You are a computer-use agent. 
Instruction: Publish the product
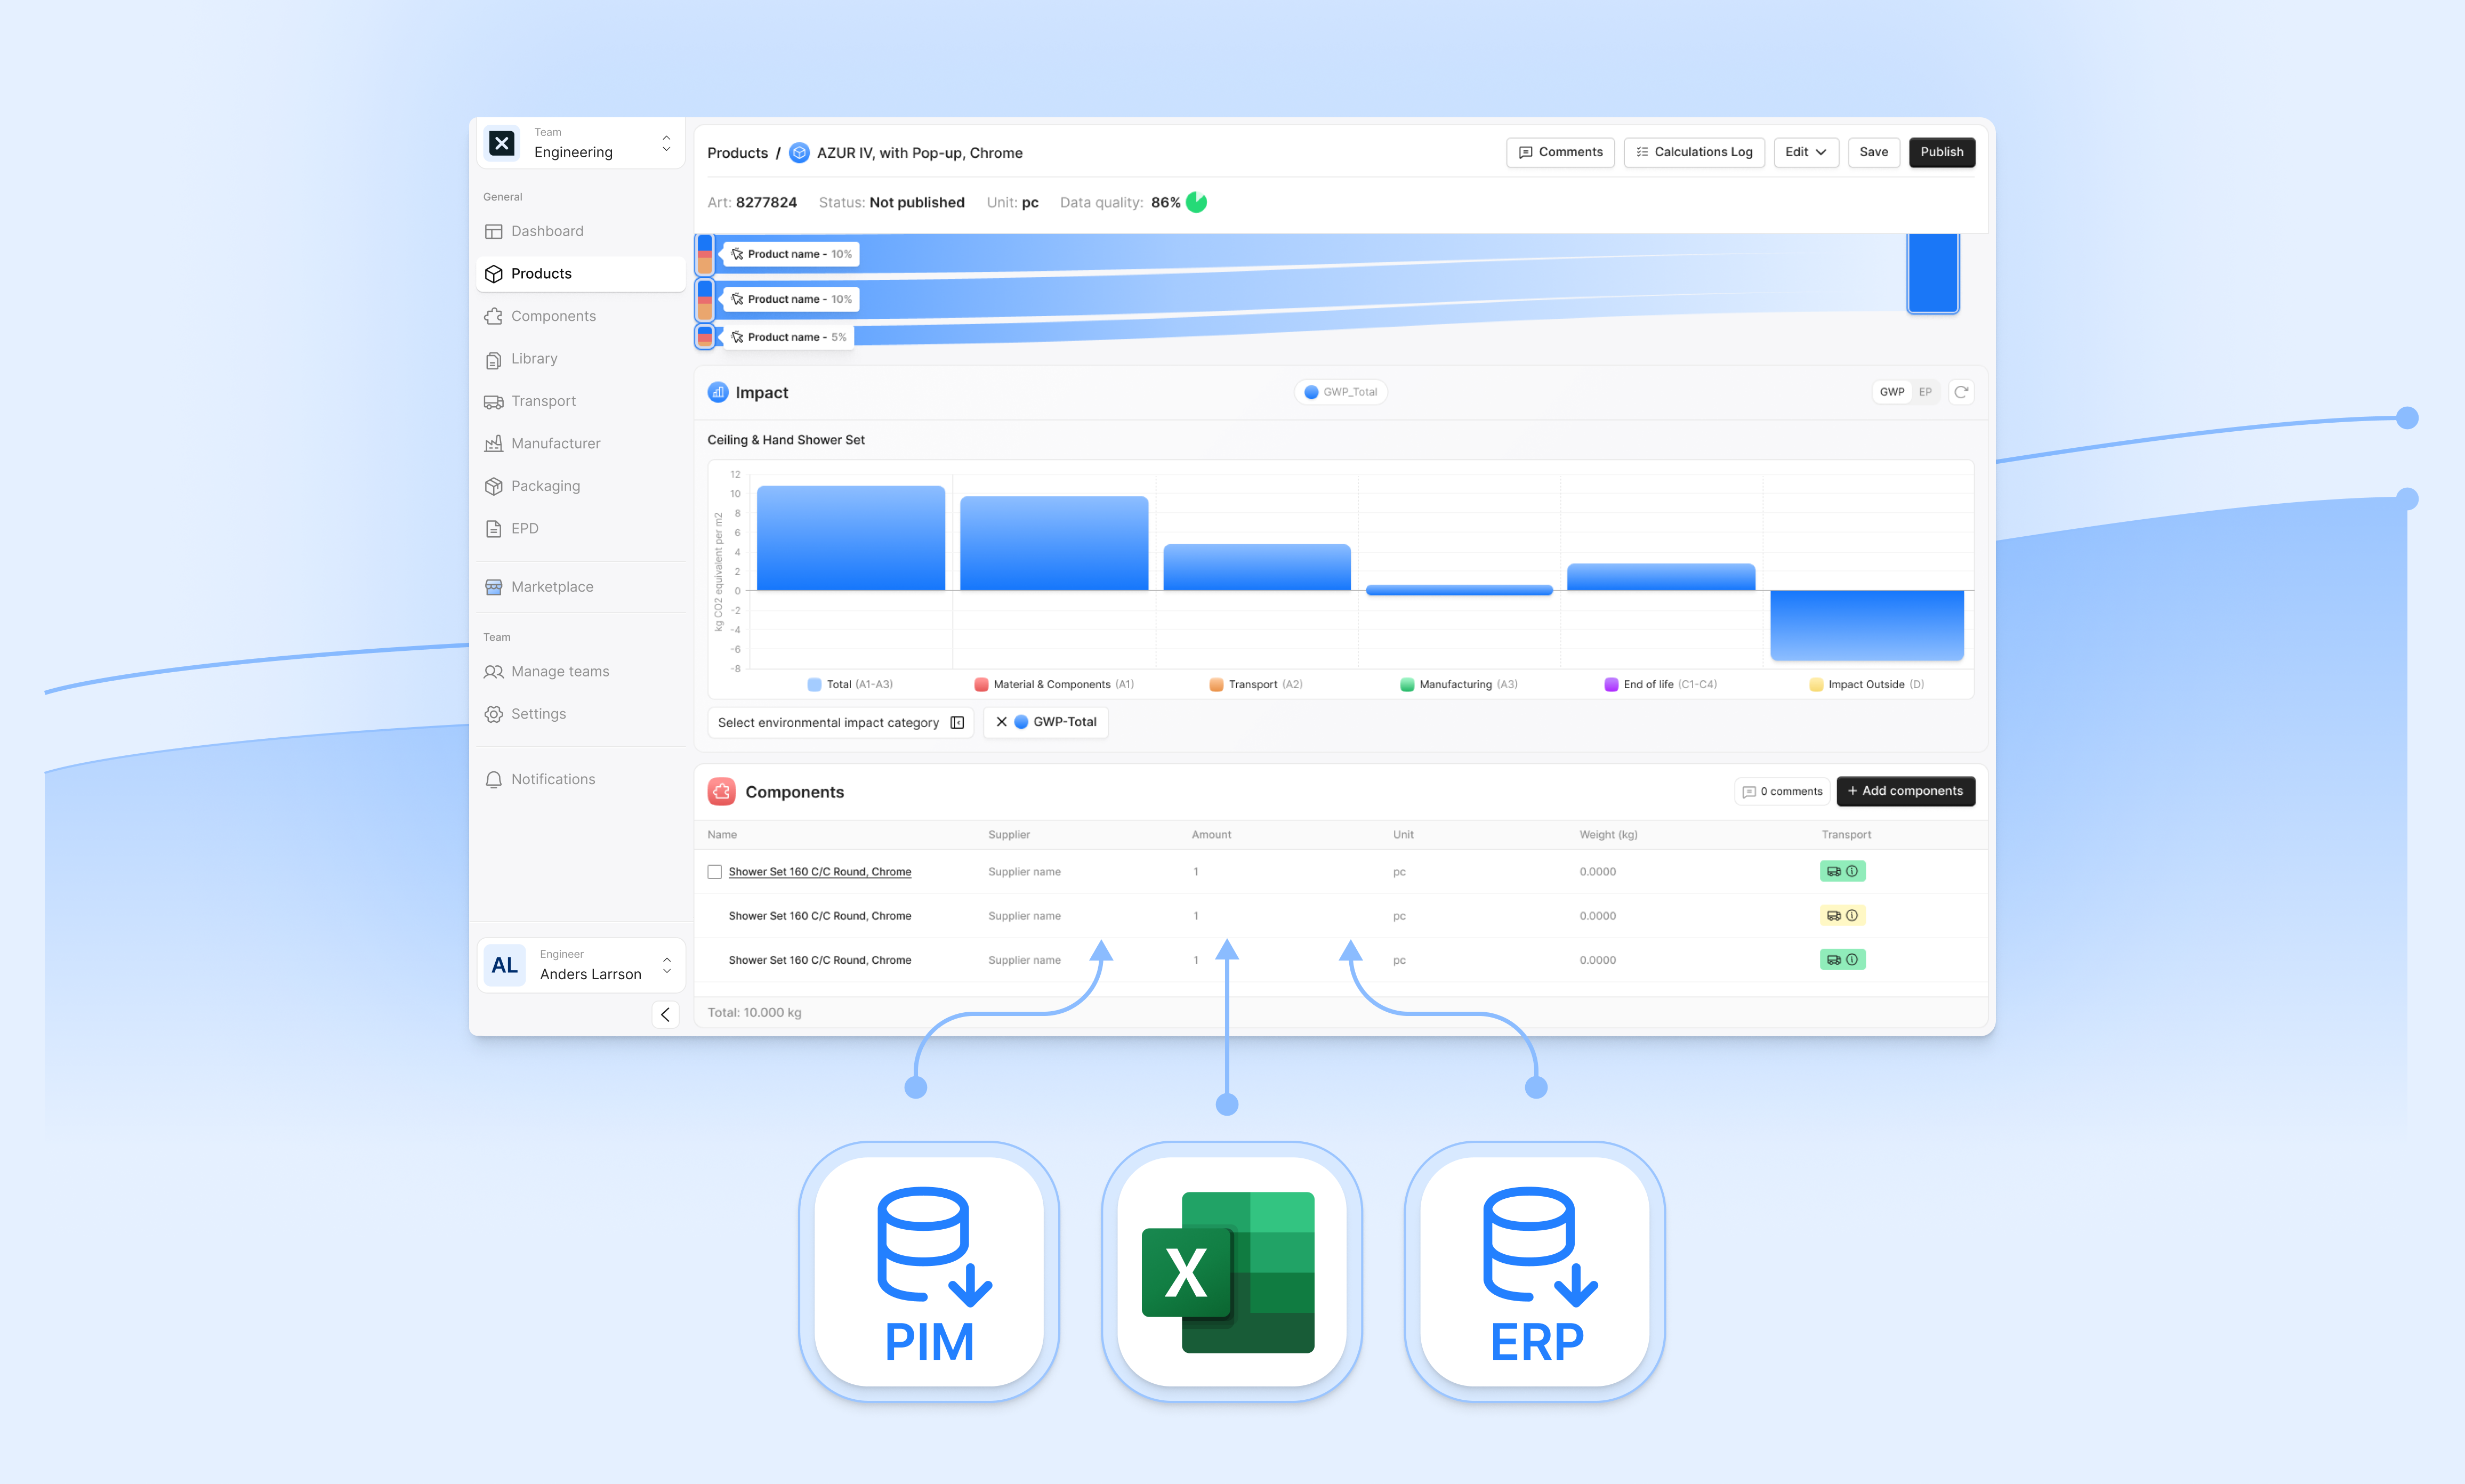tap(1941, 152)
